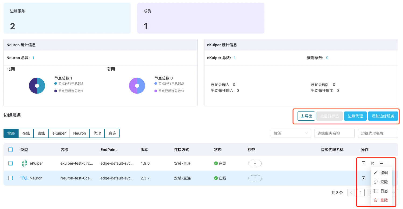
Task: Switch to the 离线 filter tab
Action: (x=41, y=133)
